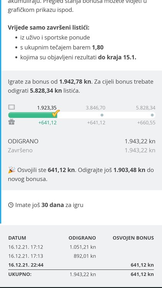Viewport: 162px width, 288px height.
Task: Click the yellow checkmark on progress bar
Action: tap(56, 113)
